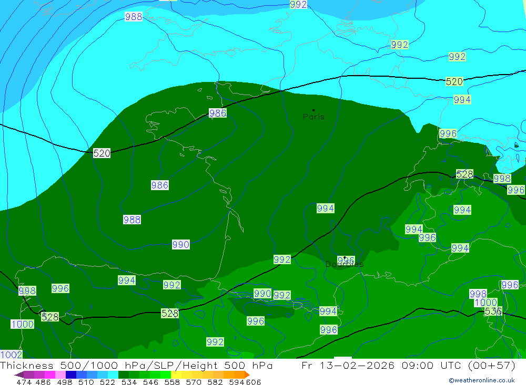This screenshot has width=526, height=385.
Task: Click the 'Fr 13-02-2026' date text
Action: pyautogui.click(x=348, y=365)
